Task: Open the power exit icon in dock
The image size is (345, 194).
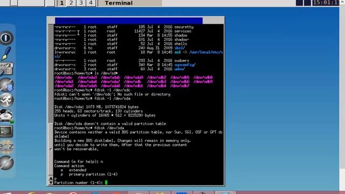Action: (x=6, y=38)
